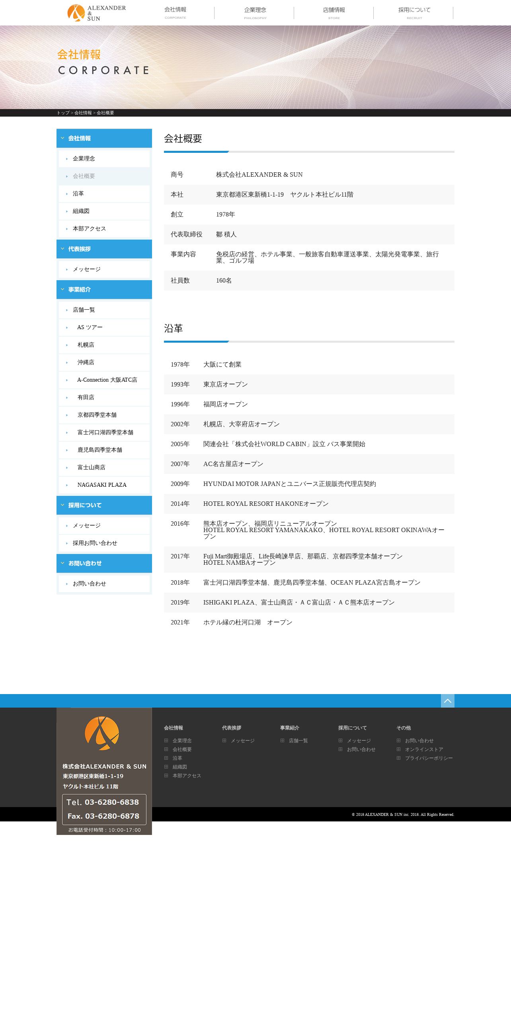Open 採用について RECRUIT in top navigation
Screen dimensions: 511x1022
(414, 13)
